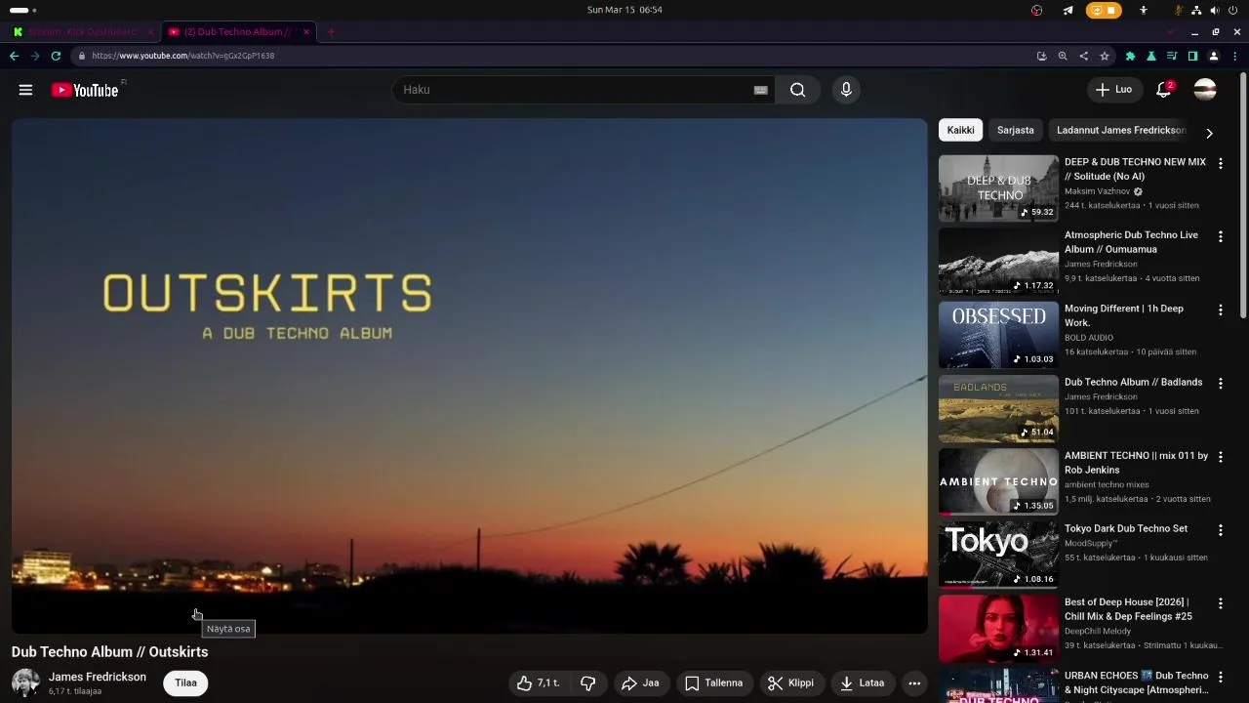This screenshot has height=703, width=1249.
Task: Open browser profile icon
Action: pyautogui.click(x=1214, y=56)
